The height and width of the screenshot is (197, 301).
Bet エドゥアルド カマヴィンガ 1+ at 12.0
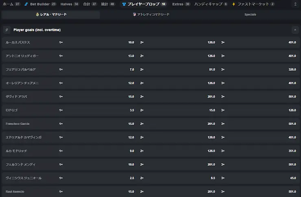pyautogui.click(x=96, y=137)
